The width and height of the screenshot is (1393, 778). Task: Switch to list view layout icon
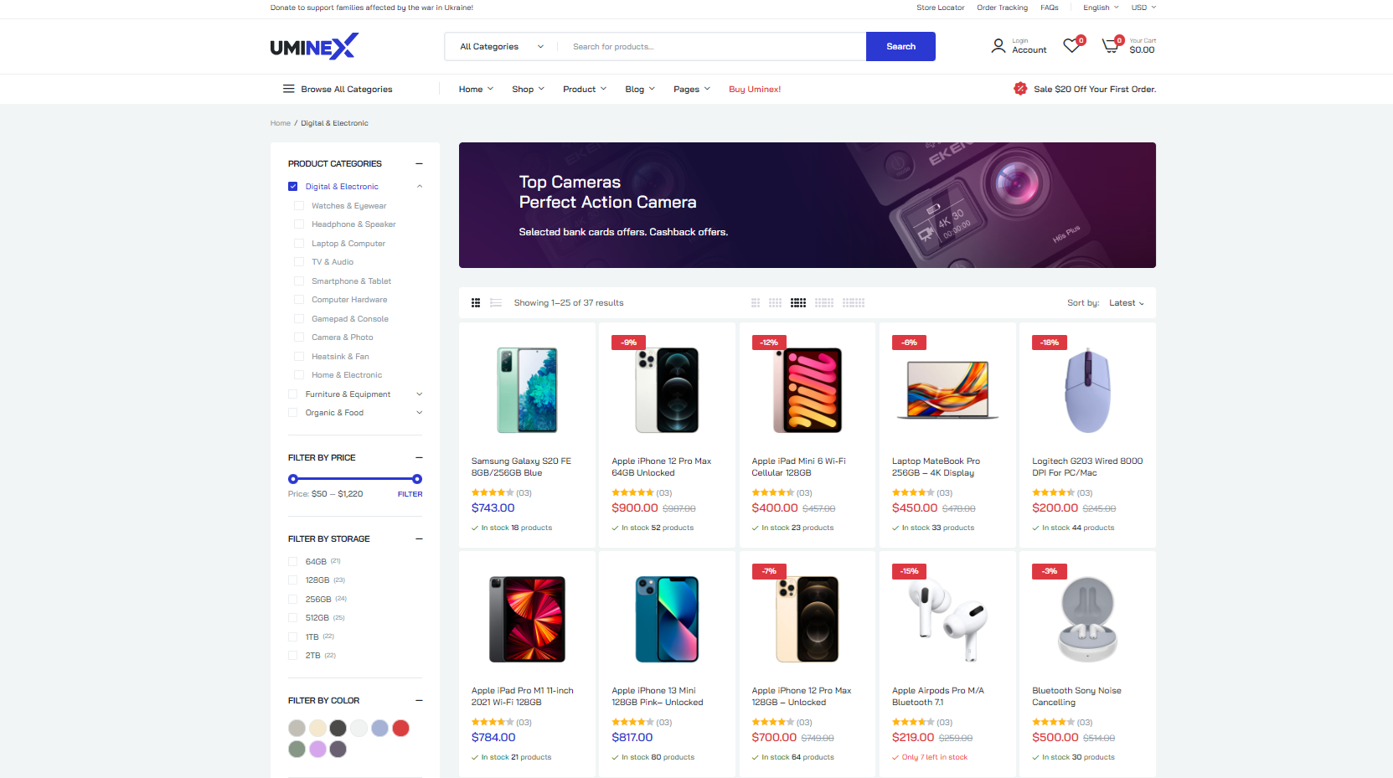click(x=496, y=303)
